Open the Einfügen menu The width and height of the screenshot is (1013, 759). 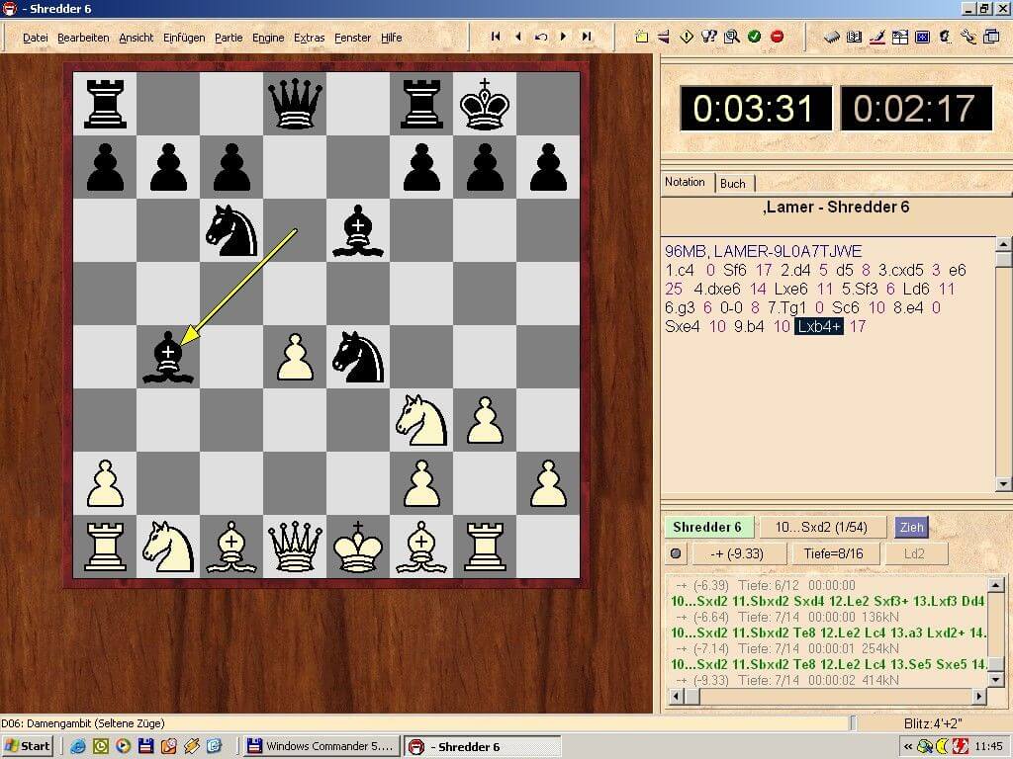point(184,38)
